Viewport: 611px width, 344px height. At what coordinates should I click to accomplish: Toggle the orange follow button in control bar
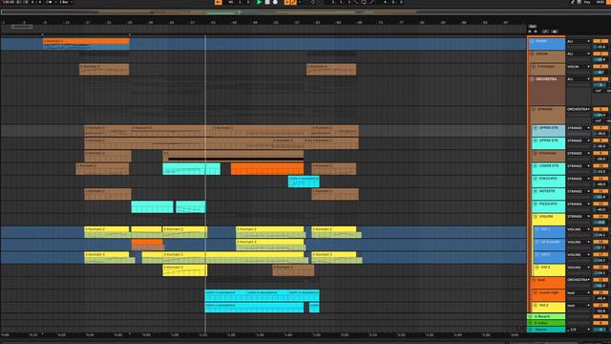[219, 2]
